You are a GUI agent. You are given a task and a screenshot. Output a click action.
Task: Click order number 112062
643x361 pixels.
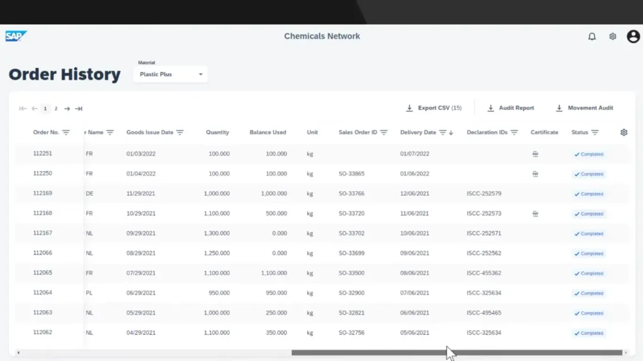point(43,332)
